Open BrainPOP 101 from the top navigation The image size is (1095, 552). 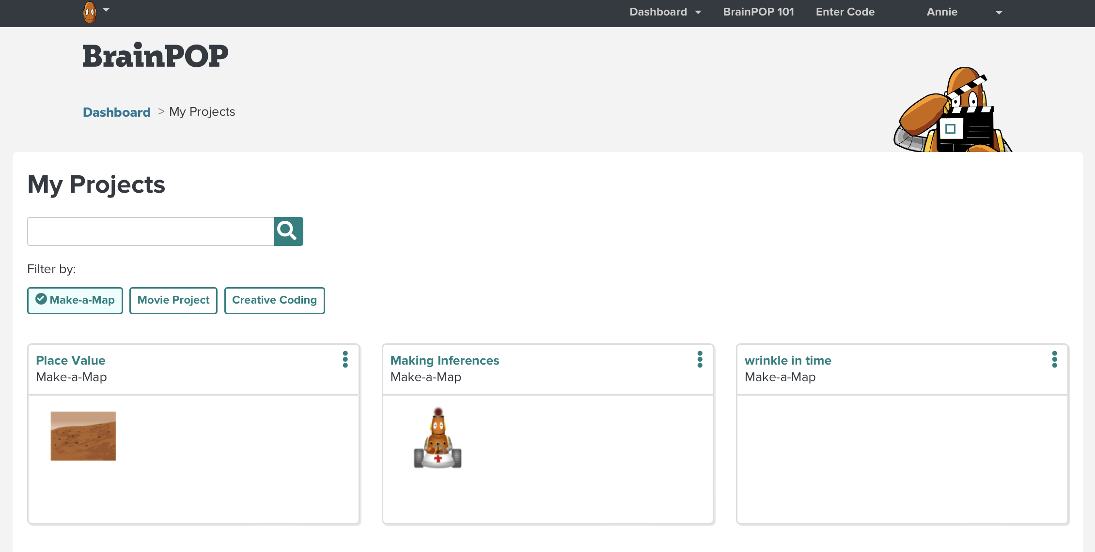[x=758, y=12]
